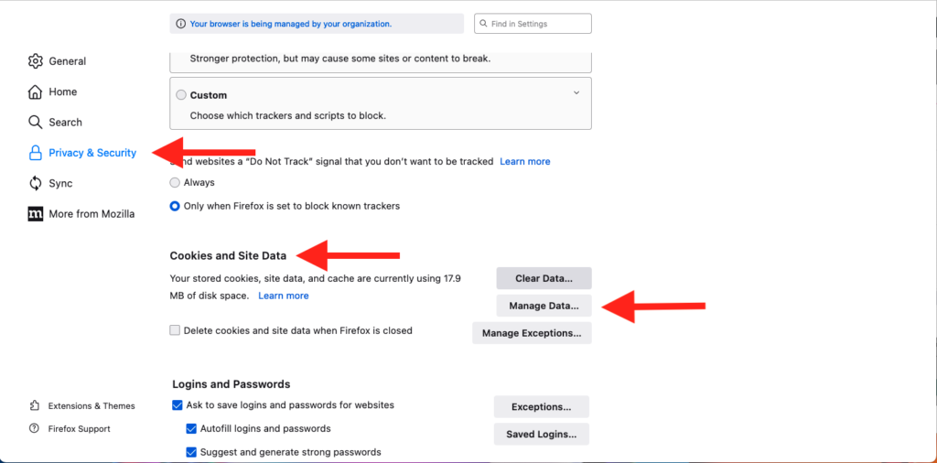Screen dimensions: 937x463
Task: Select the Always Do Not Track option
Action: pos(175,183)
